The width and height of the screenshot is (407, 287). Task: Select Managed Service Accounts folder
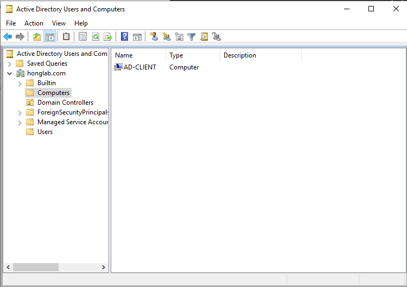[x=73, y=122]
